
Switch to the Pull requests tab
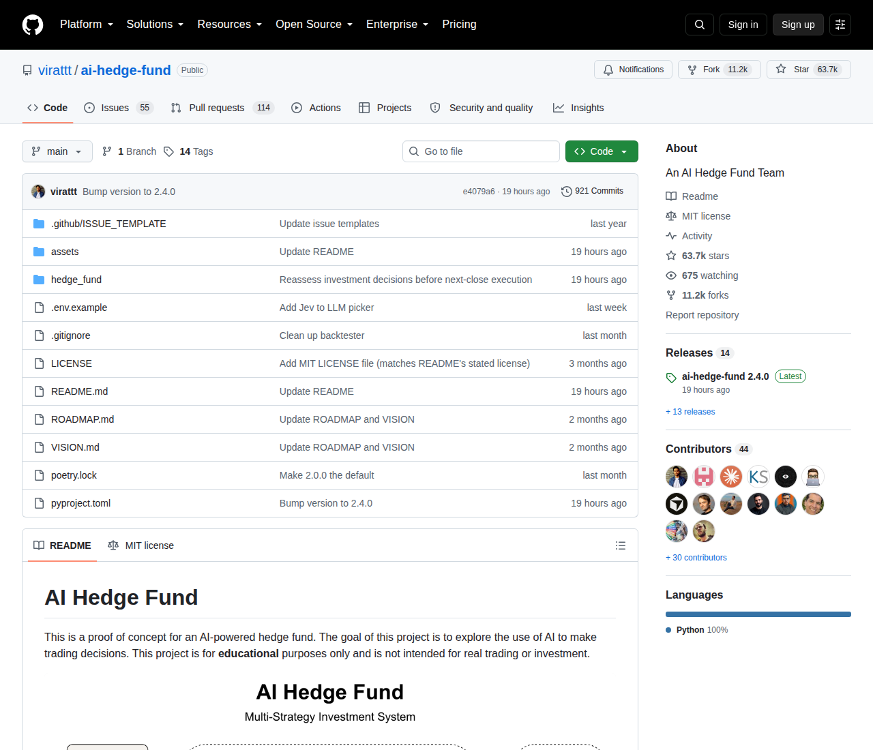coord(222,108)
